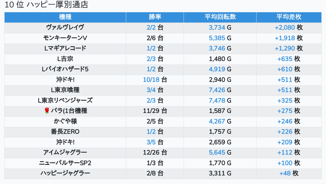Click the 平均差枚 column header

289,17
